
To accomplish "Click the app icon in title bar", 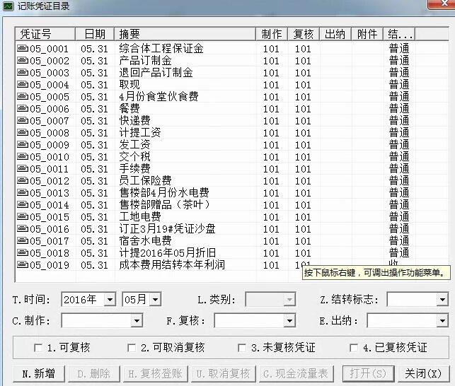I will [x=8, y=7].
